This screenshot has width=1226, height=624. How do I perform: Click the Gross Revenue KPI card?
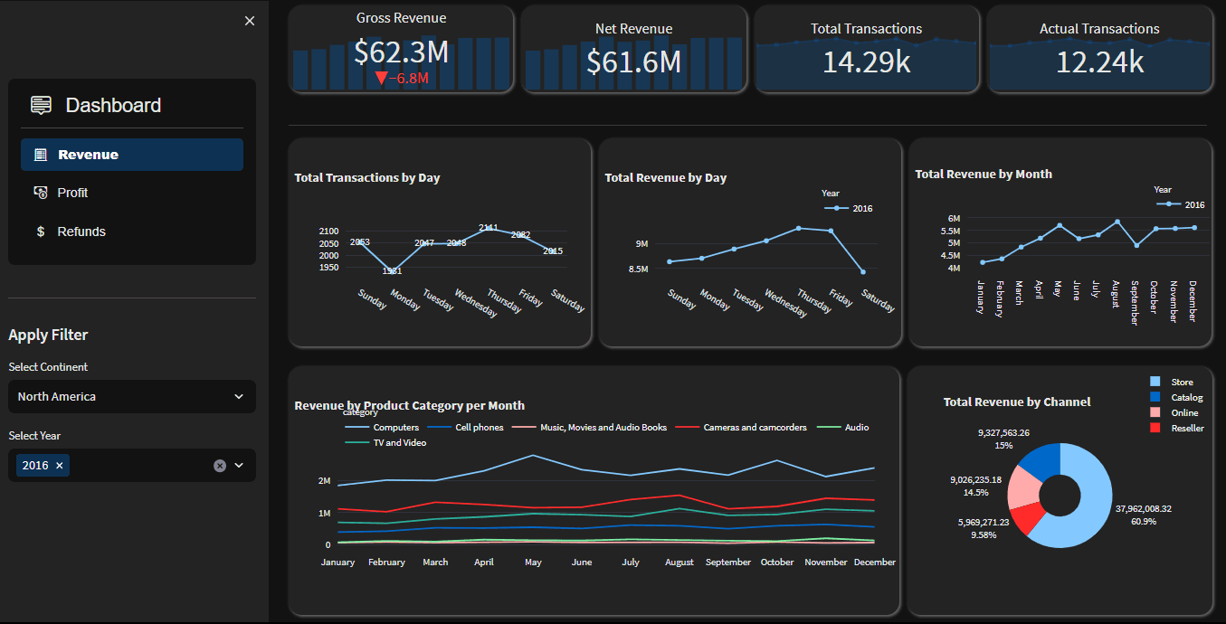pos(401,50)
